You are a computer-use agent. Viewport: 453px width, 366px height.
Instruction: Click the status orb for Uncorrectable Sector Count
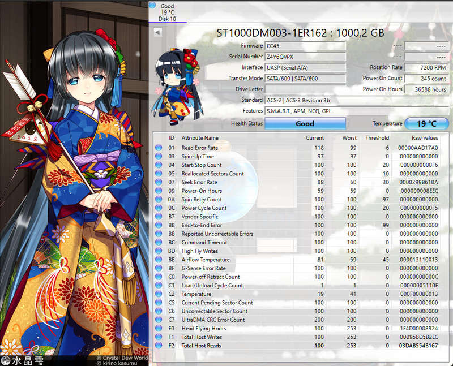coord(159,311)
